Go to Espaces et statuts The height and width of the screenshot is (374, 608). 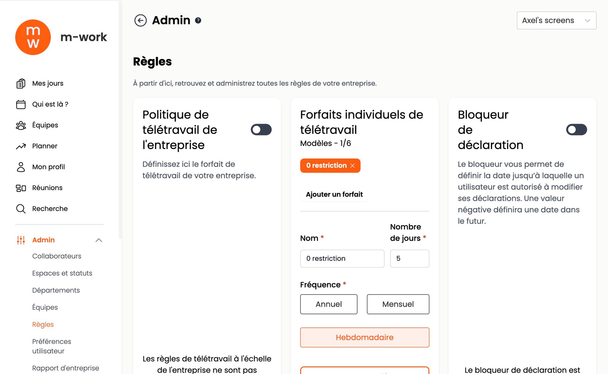tap(62, 273)
